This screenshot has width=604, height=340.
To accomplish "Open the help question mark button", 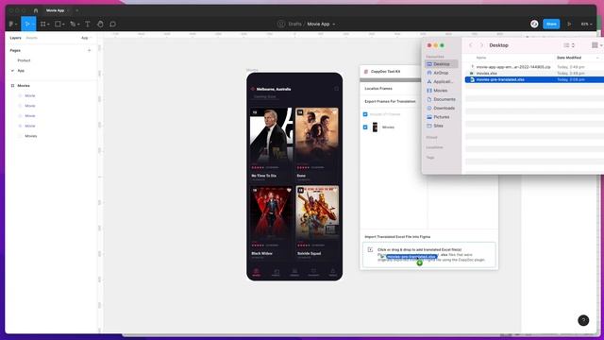I will click(583, 320).
